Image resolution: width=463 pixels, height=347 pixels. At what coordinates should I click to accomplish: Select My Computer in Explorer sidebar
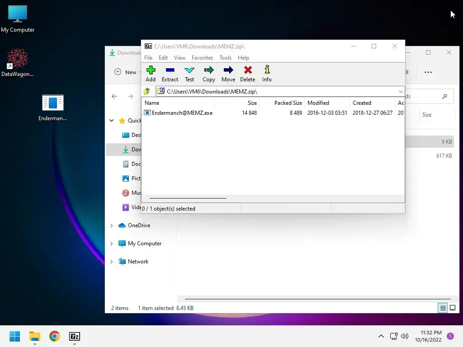(144, 244)
